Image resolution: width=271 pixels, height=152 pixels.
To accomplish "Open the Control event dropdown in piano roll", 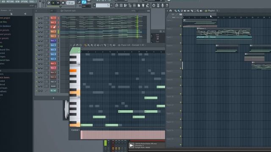I will point(75,130).
